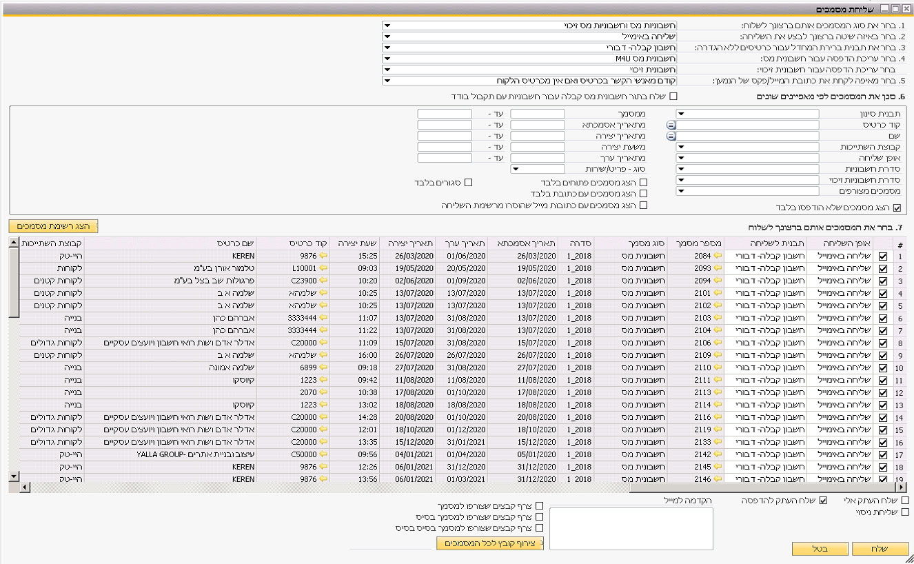Open link arrow for document number 2101
This screenshot has width=914, height=564.
(718, 293)
